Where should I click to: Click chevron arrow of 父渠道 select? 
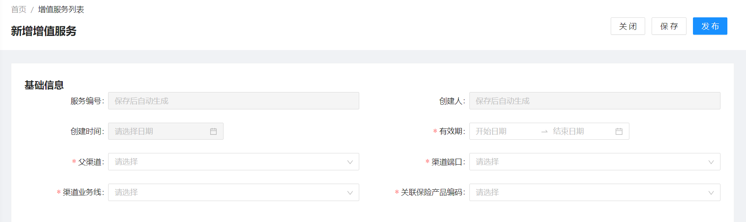(350, 162)
